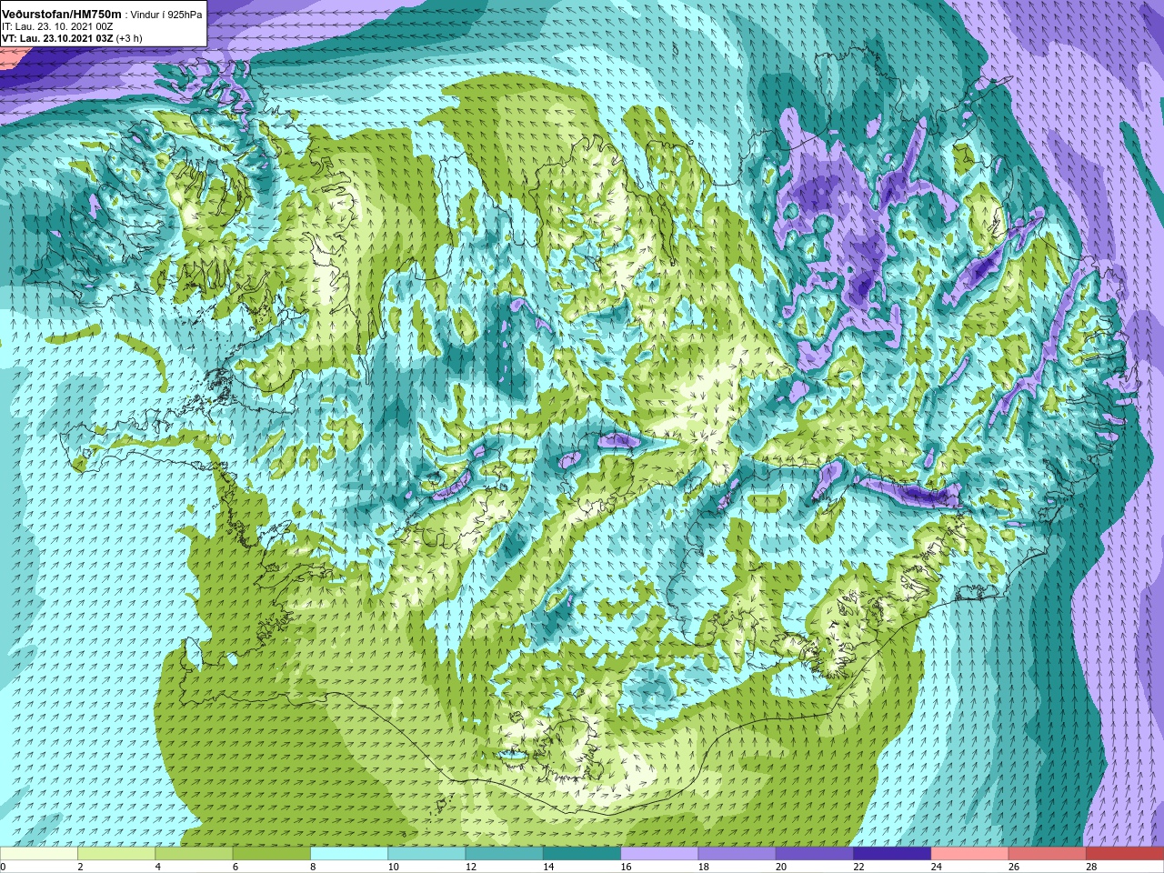Click the 8–10 light cyan legend swatch
Screen dimensions: 1164x873
click(349, 854)
